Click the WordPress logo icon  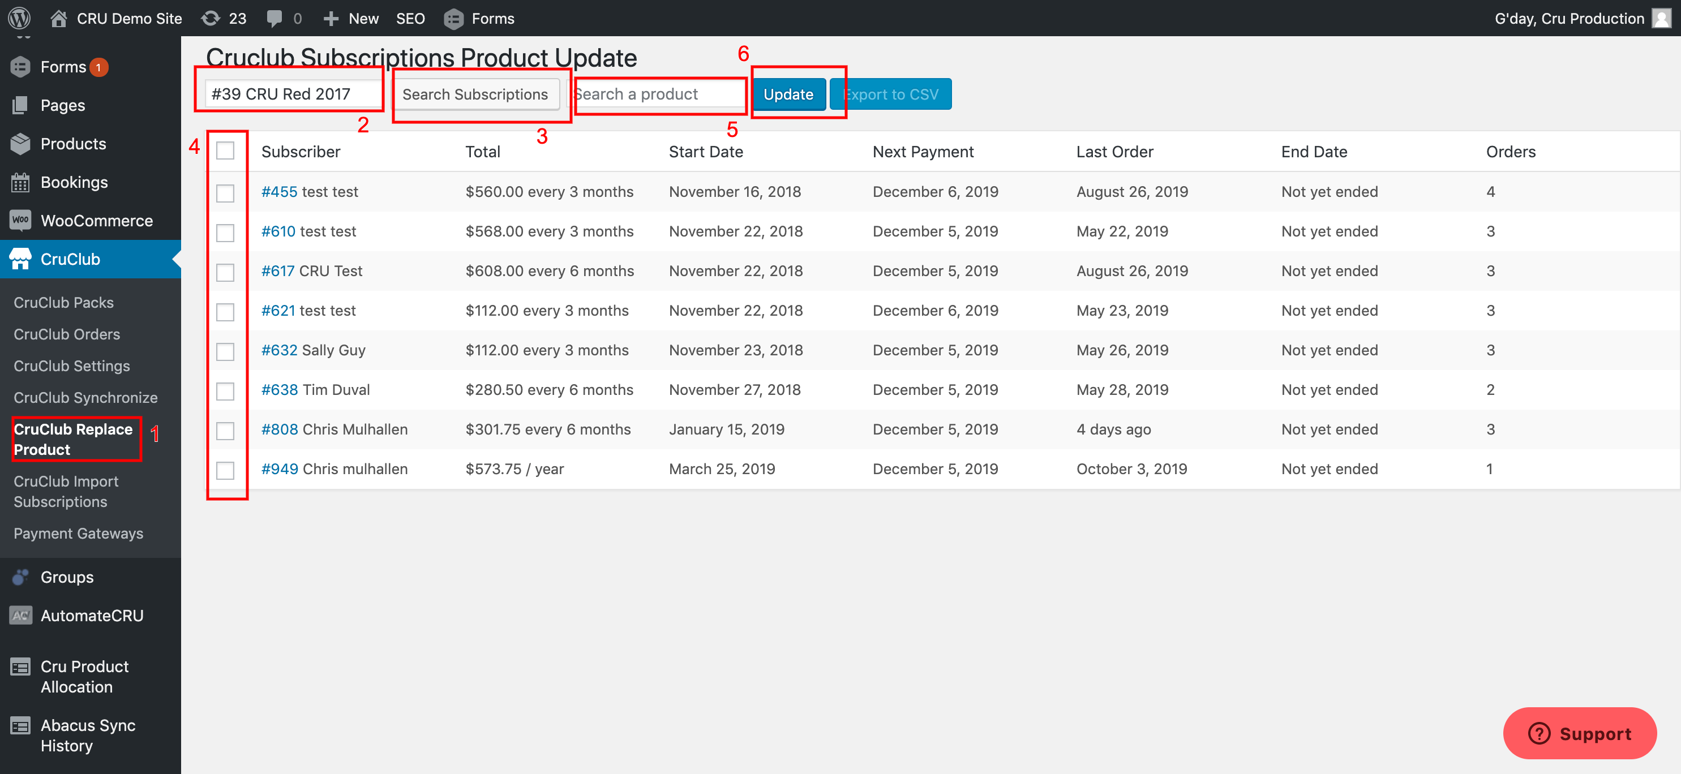20,18
